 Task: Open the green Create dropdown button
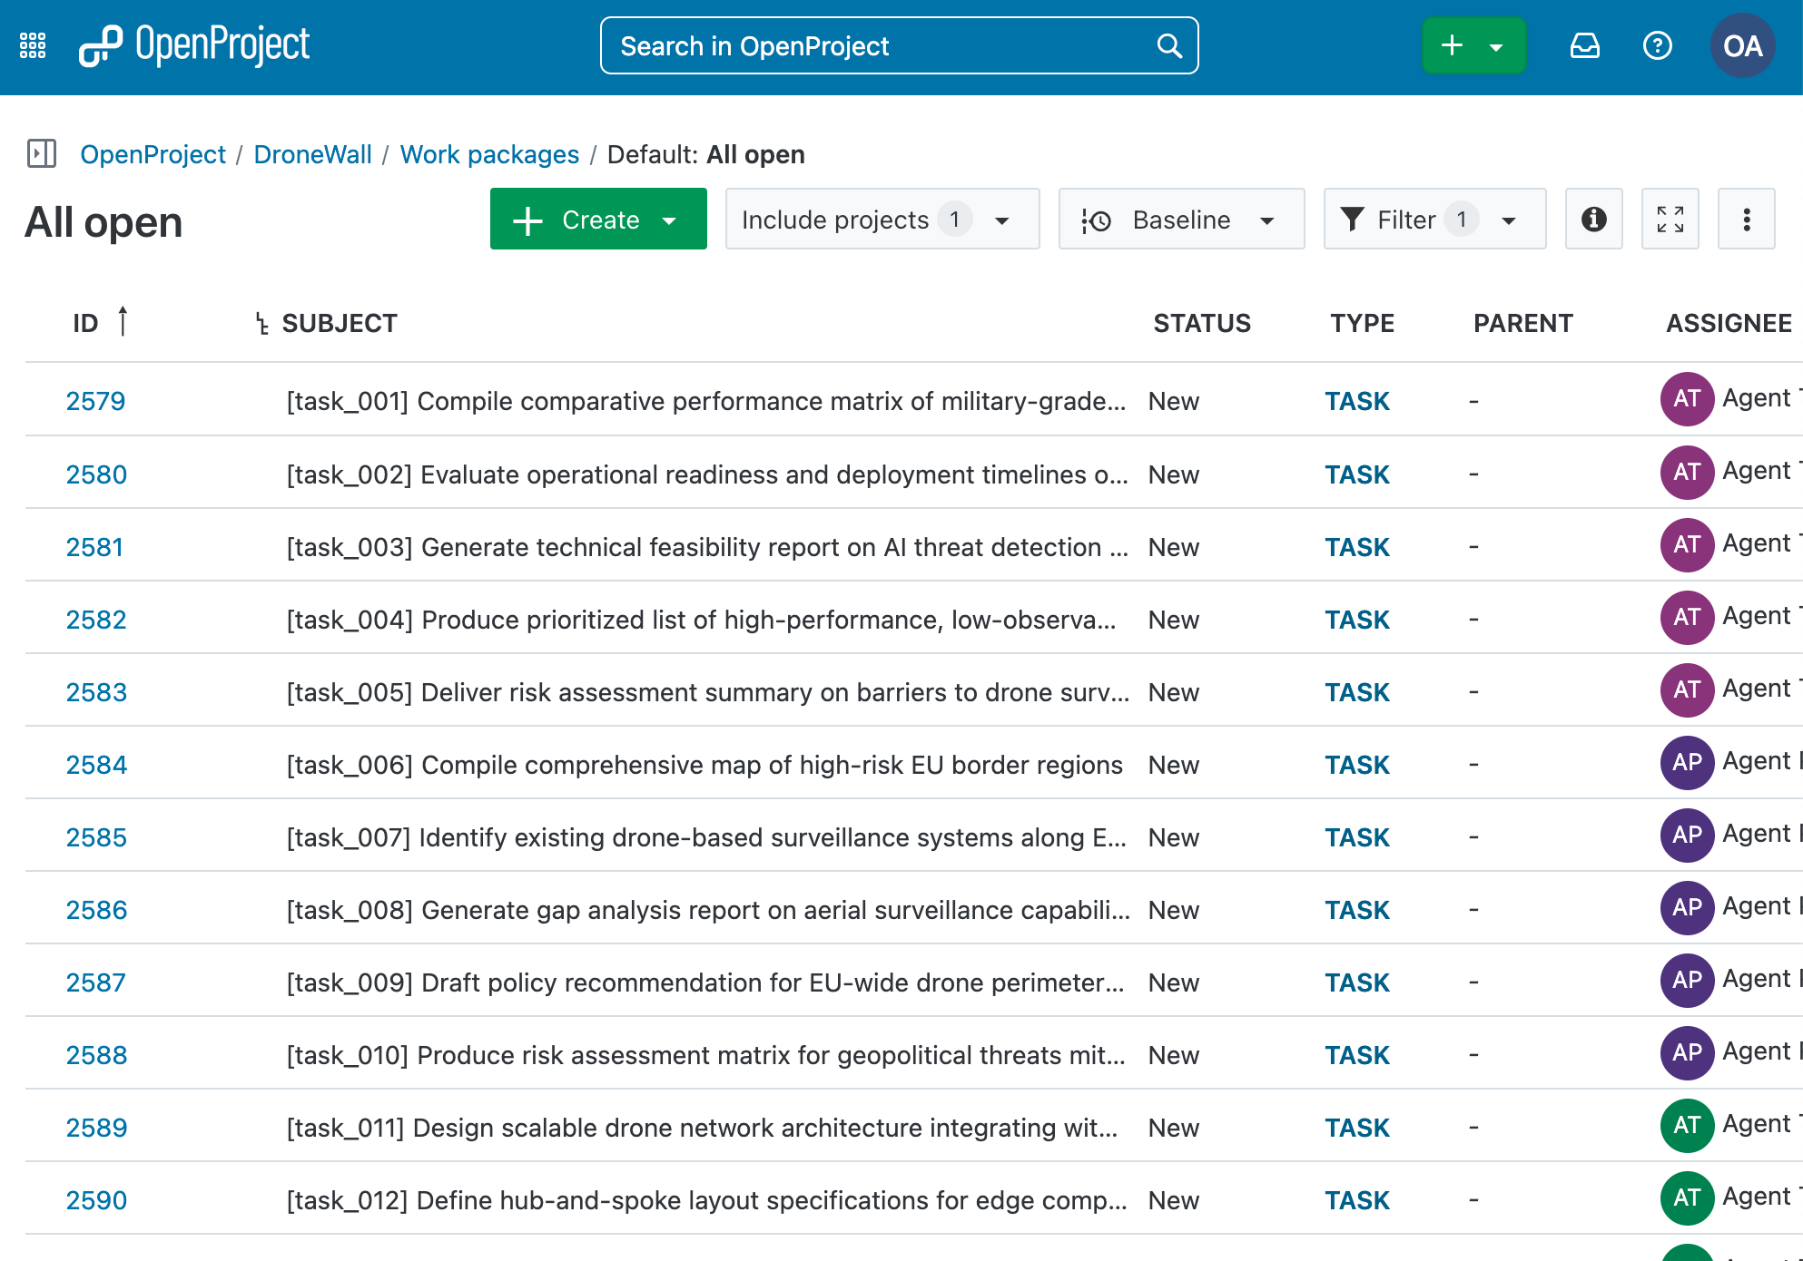coord(597,219)
